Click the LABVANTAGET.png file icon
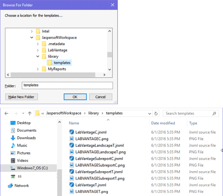The width and height of the screenshot is (223, 196). pyautogui.click(x=72, y=191)
